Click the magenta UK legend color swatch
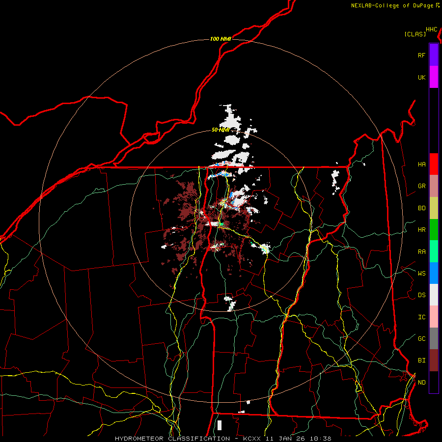The width and height of the screenshot is (442, 442). (x=434, y=77)
